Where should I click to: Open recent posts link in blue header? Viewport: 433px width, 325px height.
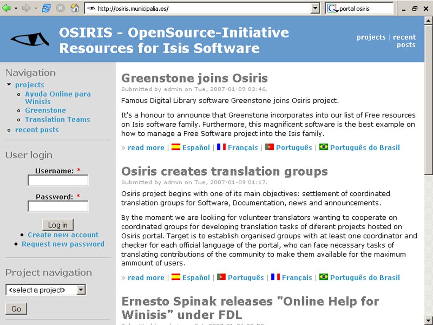404,41
